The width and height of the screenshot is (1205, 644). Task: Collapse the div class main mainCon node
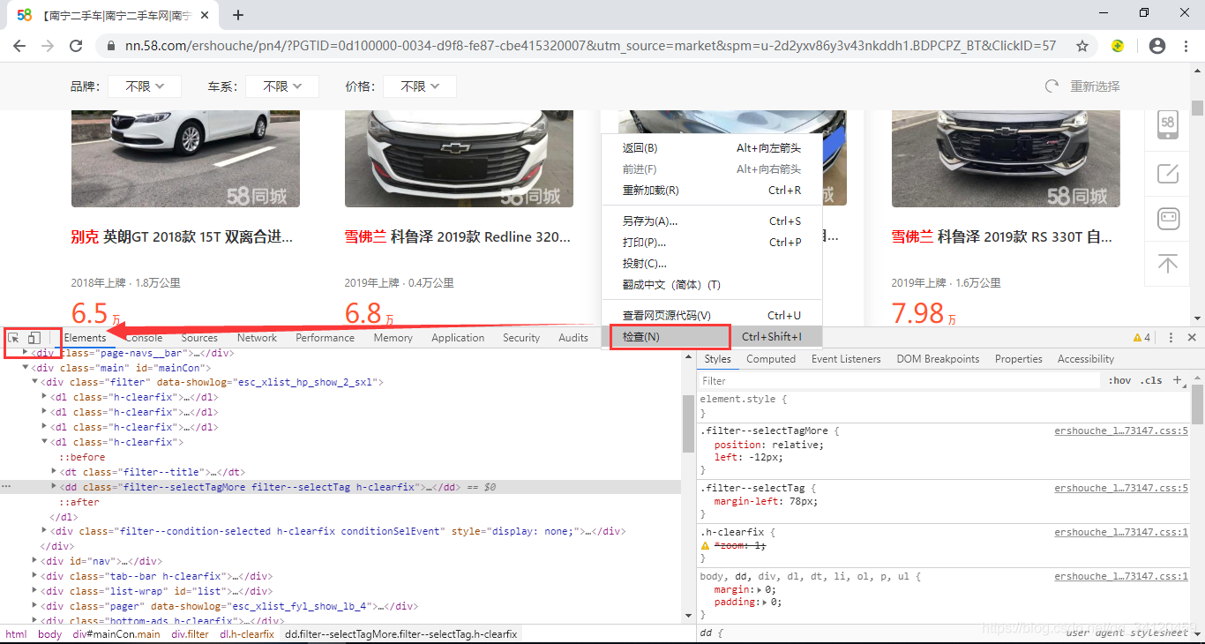tap(26, 367)
